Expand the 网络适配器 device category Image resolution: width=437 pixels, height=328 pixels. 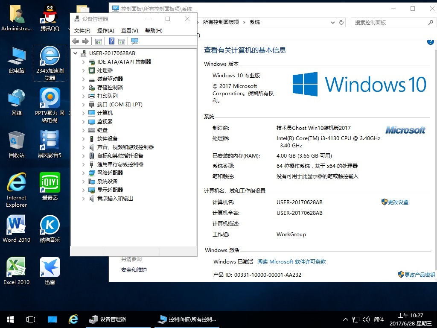[x=84, y=173]
